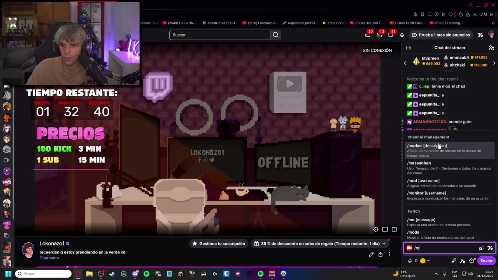Select the /mods command suggestion

[449, 234]
